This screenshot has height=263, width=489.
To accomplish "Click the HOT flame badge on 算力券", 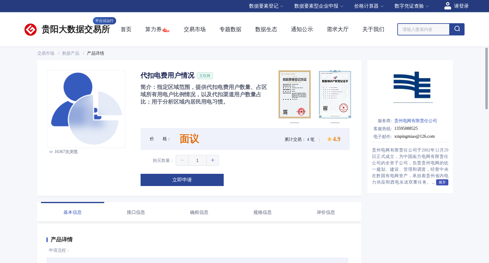I will 166,30.
